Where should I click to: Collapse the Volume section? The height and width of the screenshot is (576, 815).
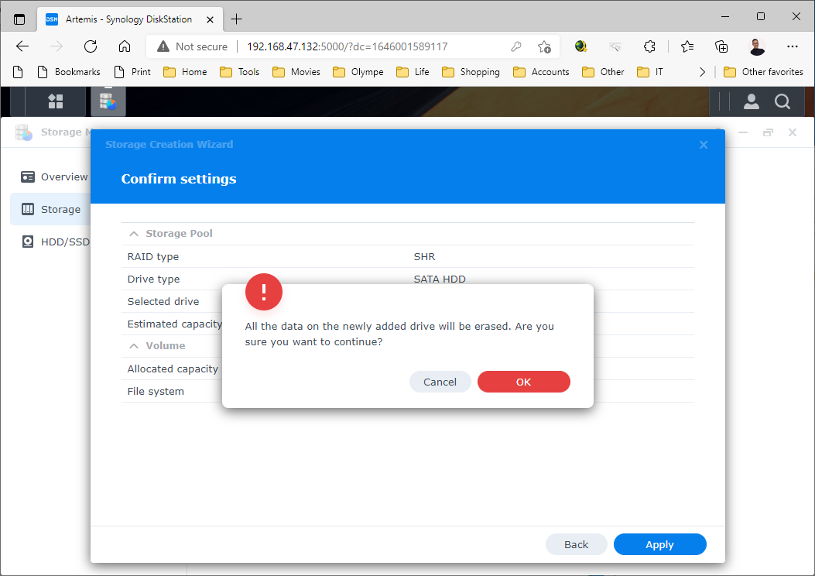click(134, 346)
